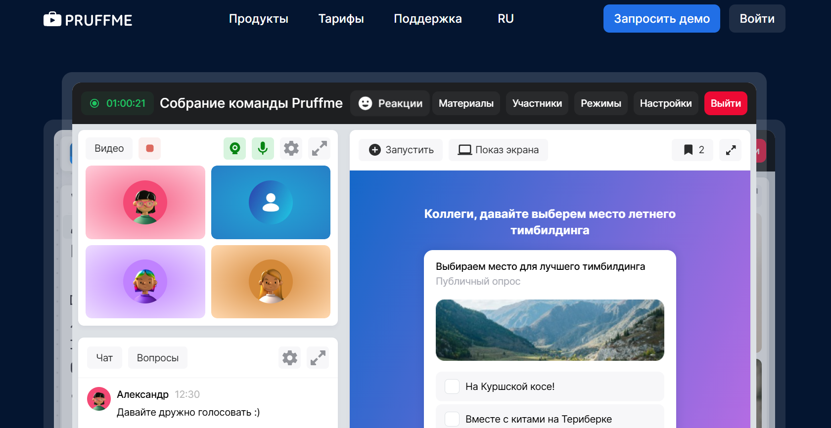831x428 pixels.
Task: Select the purple participant video tile
Action: [x=145, y=282]
